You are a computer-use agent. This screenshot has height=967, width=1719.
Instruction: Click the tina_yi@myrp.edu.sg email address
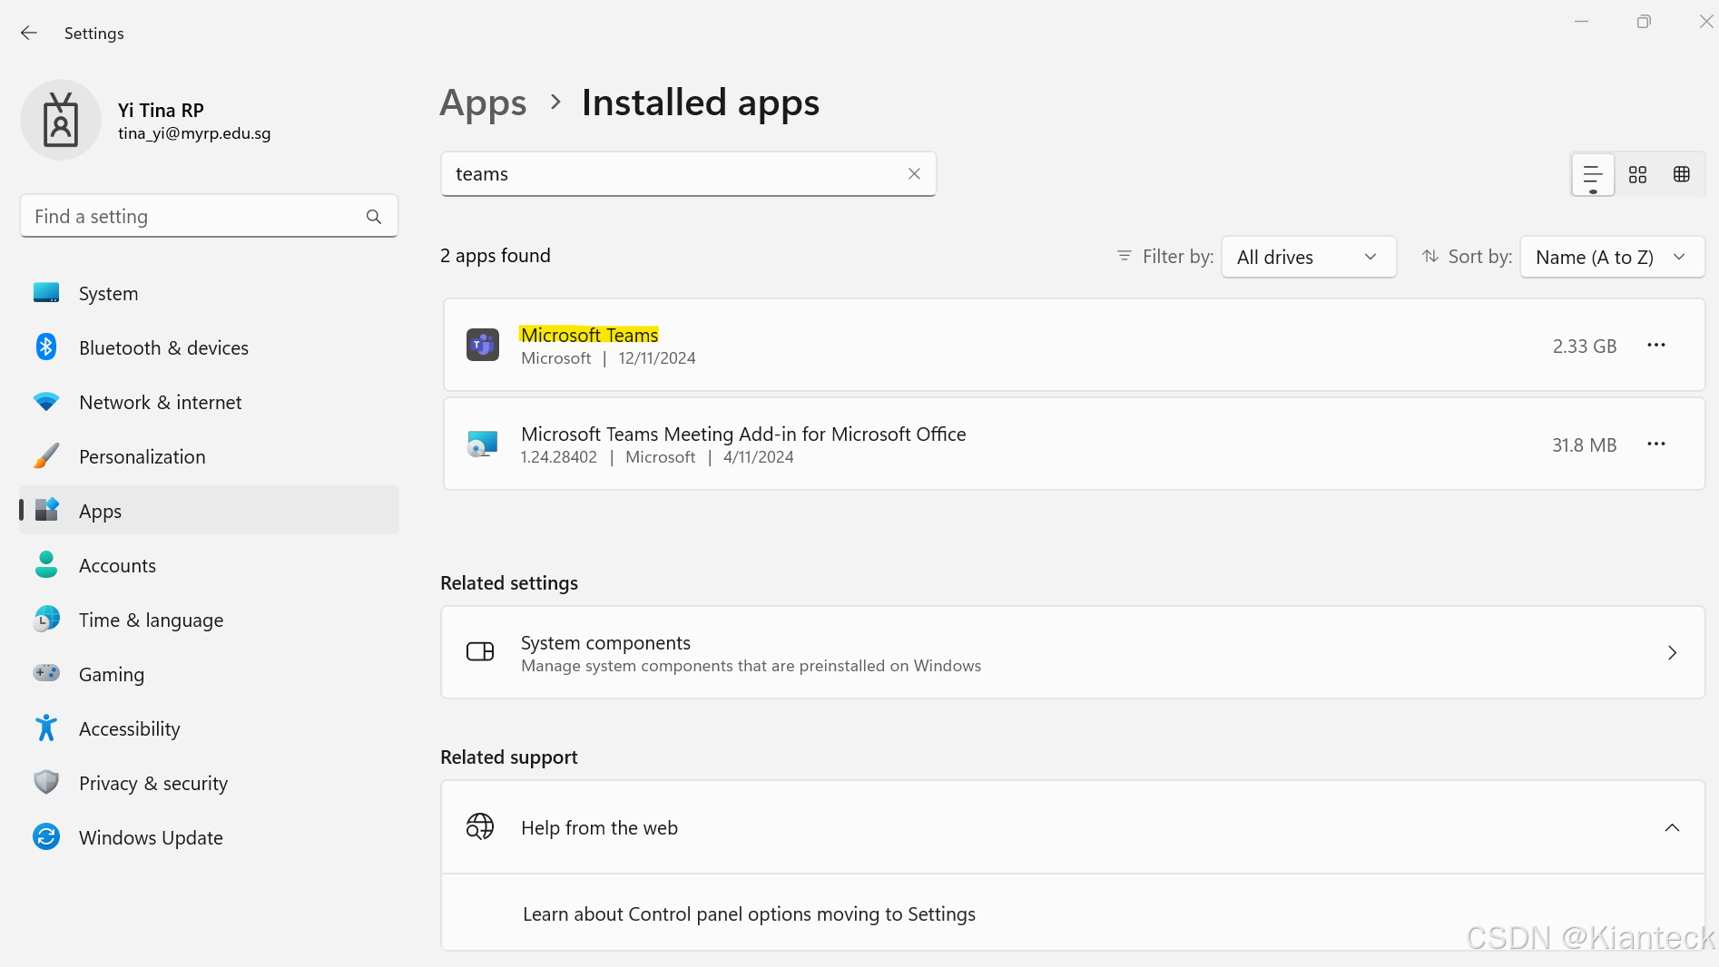(x=194, y=133)
